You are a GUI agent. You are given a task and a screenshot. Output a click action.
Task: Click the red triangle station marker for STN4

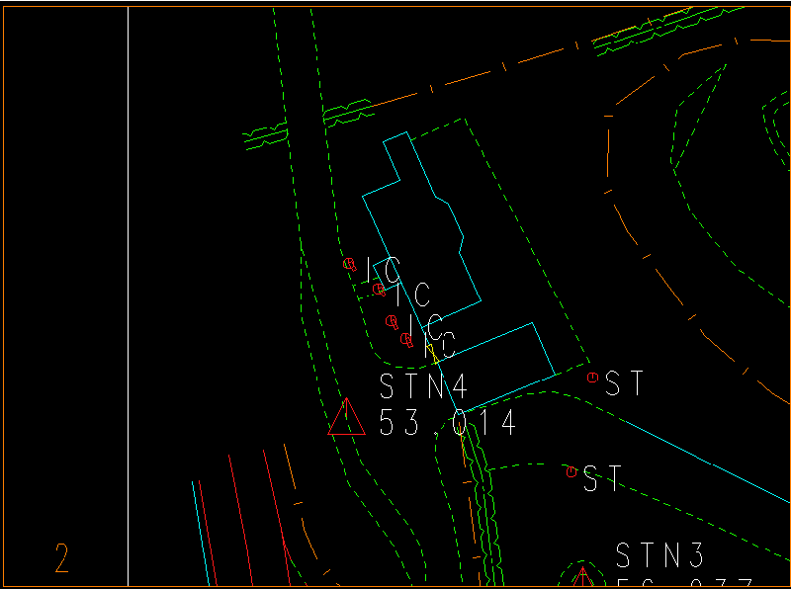(x=347, y=419)
